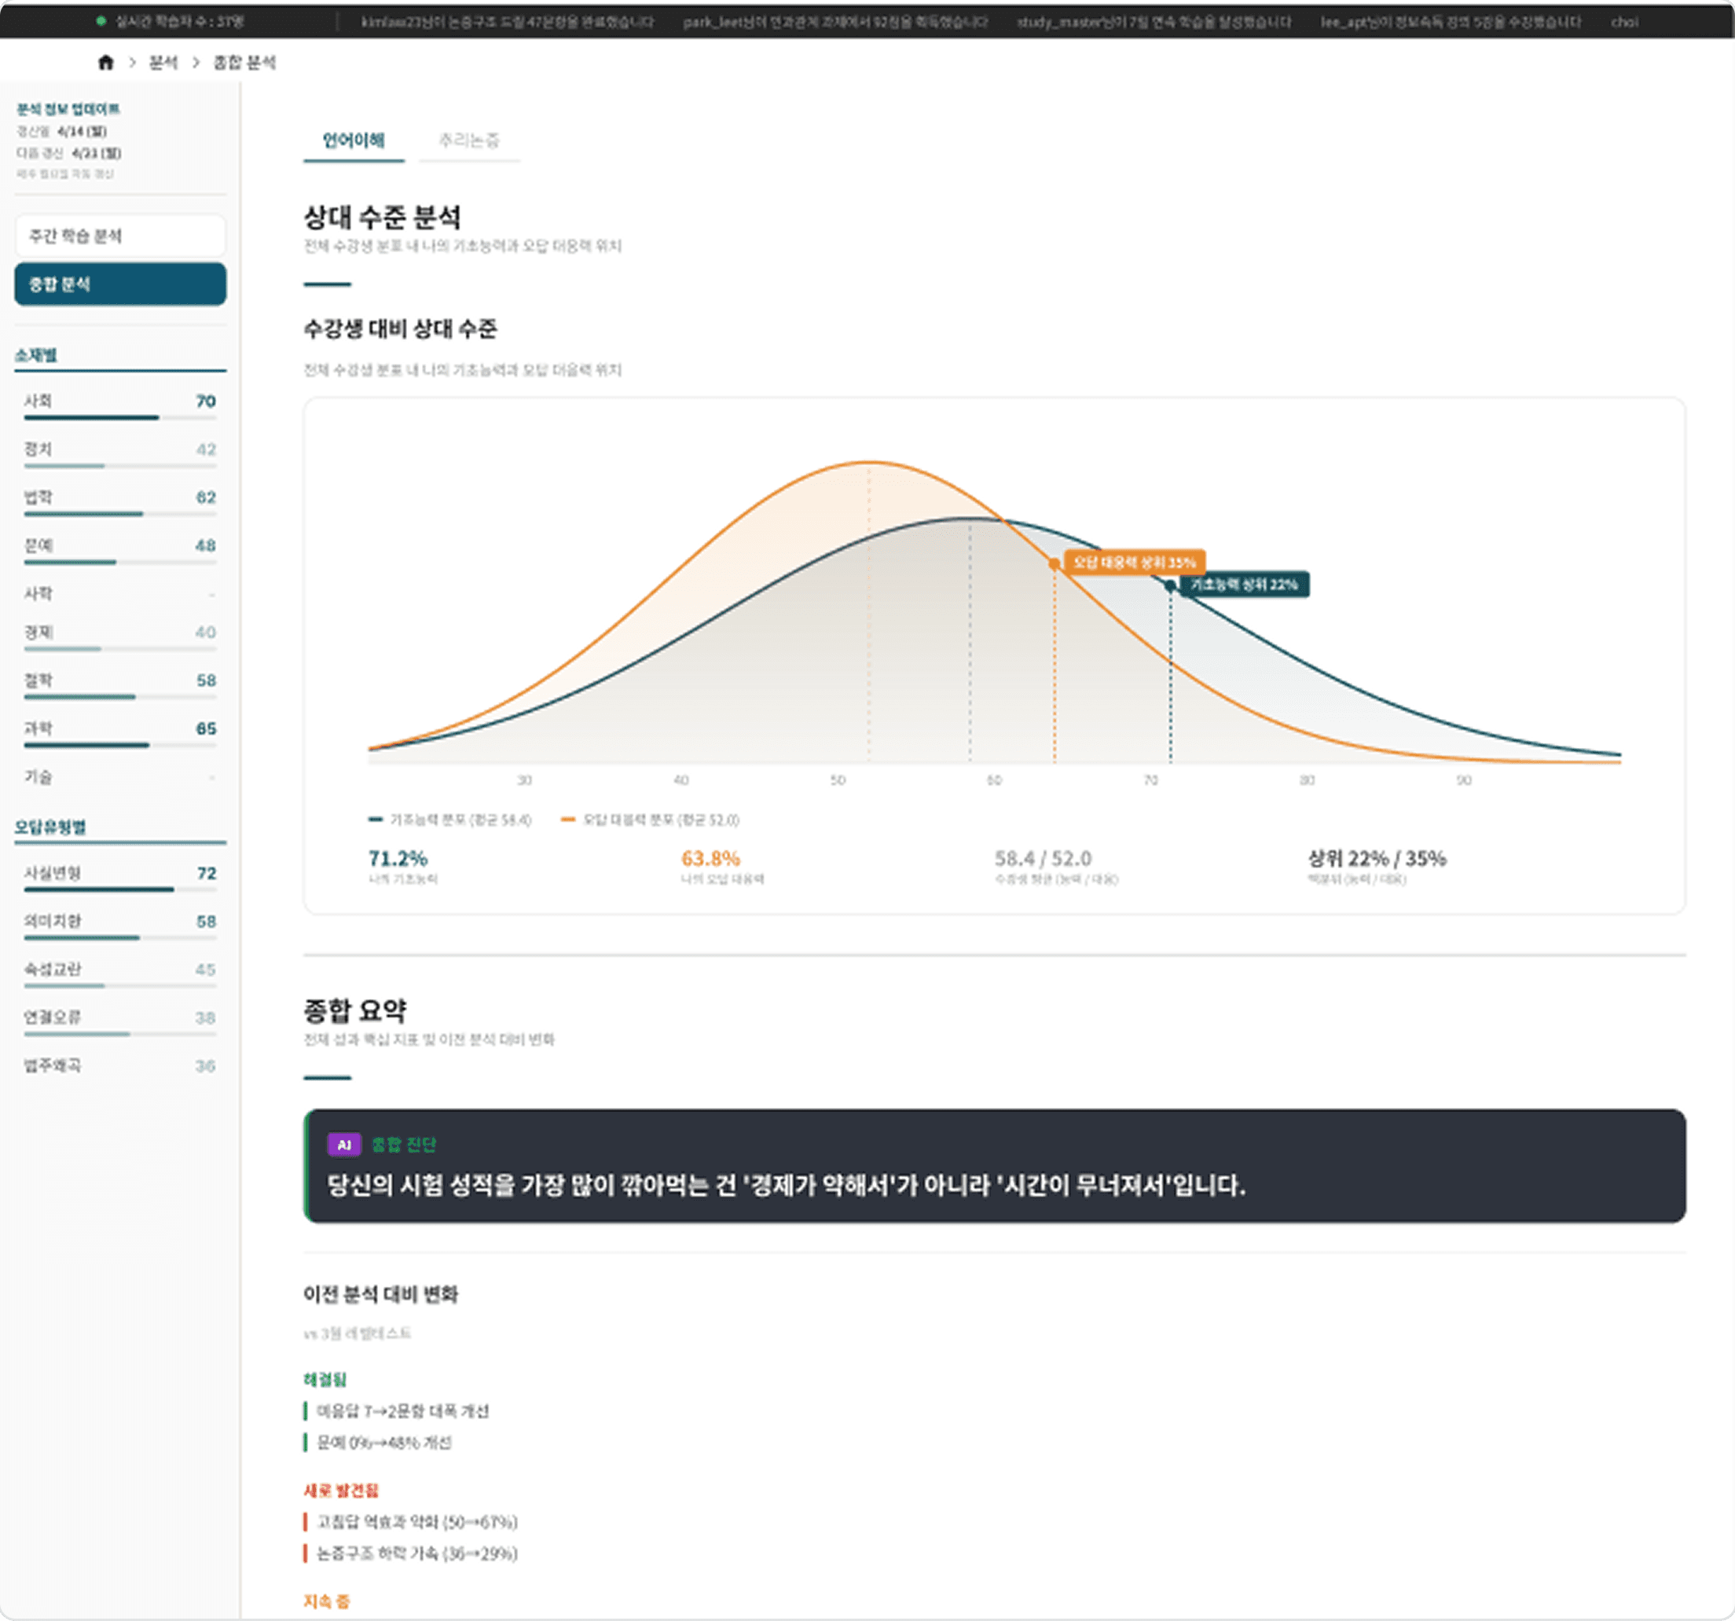
Task: Click the 오답유형별 section heading
Action: 50,827
